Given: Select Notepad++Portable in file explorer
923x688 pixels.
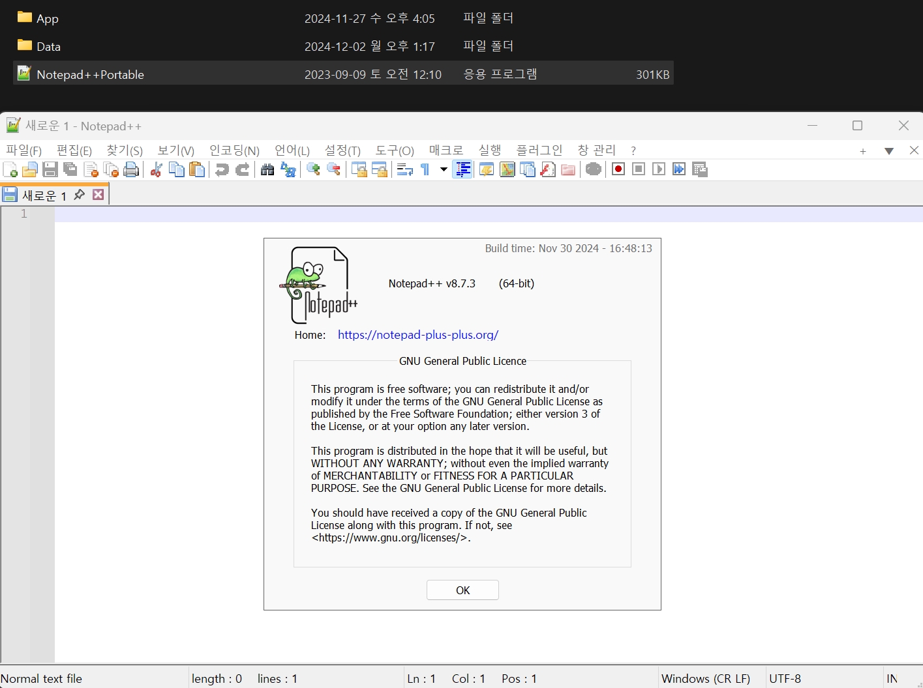Looking at the screenshot, I should pos(343,74).
